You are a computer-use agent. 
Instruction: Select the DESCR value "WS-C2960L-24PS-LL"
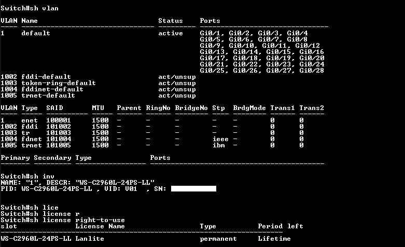(115, 183)
